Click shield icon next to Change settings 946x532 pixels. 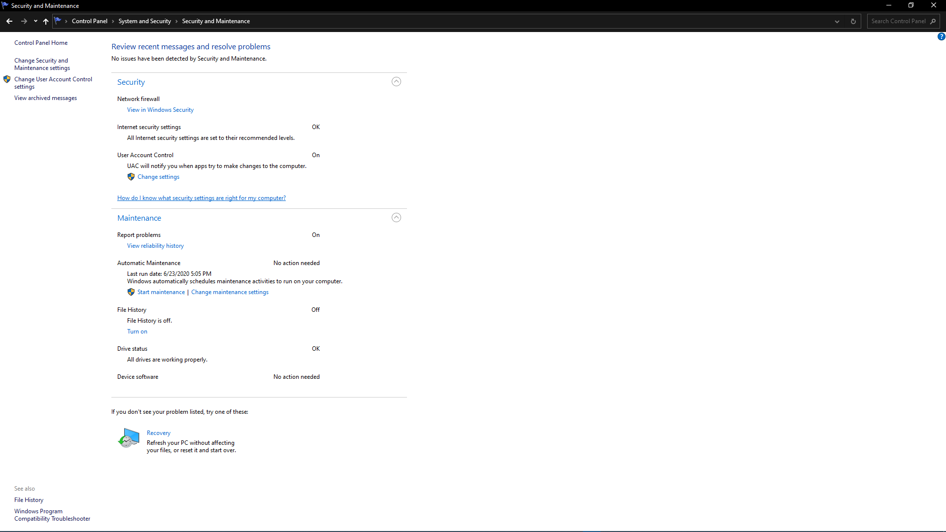point(131,176)
